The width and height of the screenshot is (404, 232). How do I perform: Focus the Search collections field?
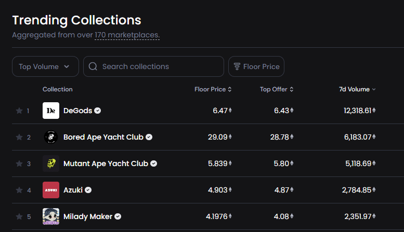(153, 66)
